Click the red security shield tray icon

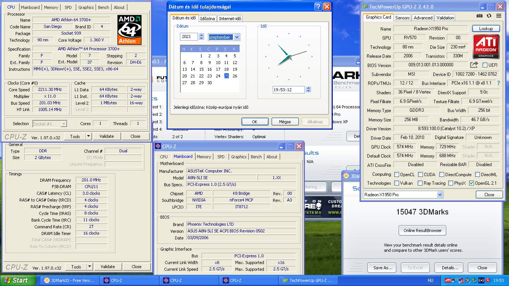tap(488, 280)
